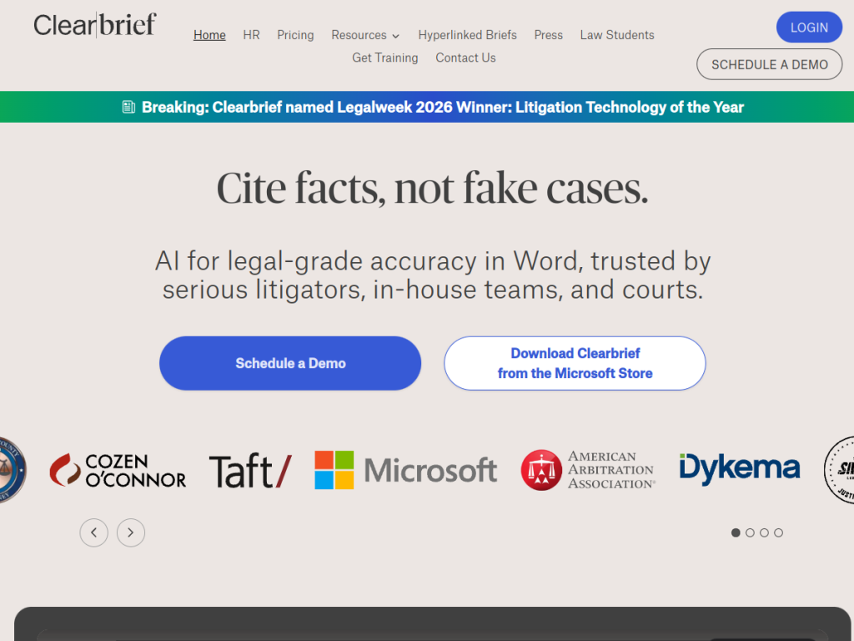Click the blue Schedule a Demo button
This screenshot has width=854, height=641.
[x=290, y=363]
